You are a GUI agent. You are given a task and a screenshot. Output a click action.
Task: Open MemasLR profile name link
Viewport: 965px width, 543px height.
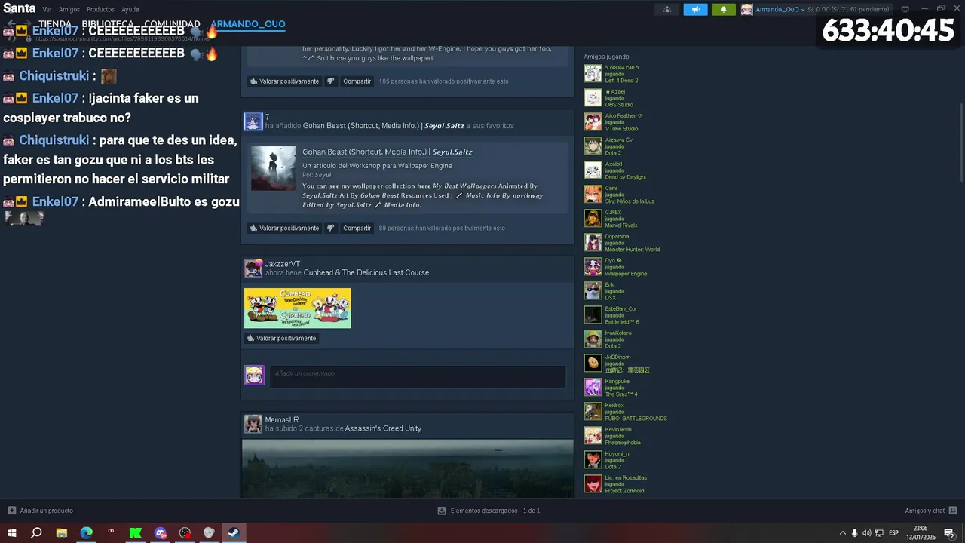tap(282, 419)
